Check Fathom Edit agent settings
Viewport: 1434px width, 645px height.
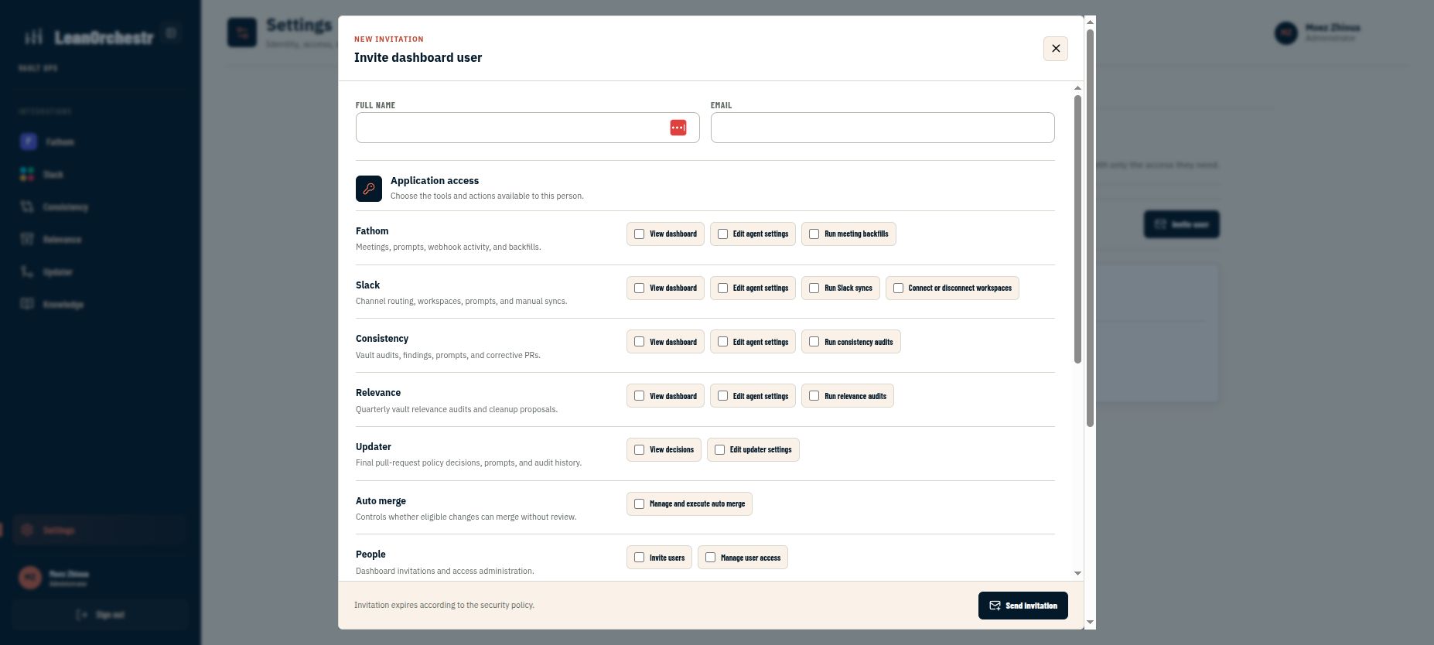click(x=722, y=234)
